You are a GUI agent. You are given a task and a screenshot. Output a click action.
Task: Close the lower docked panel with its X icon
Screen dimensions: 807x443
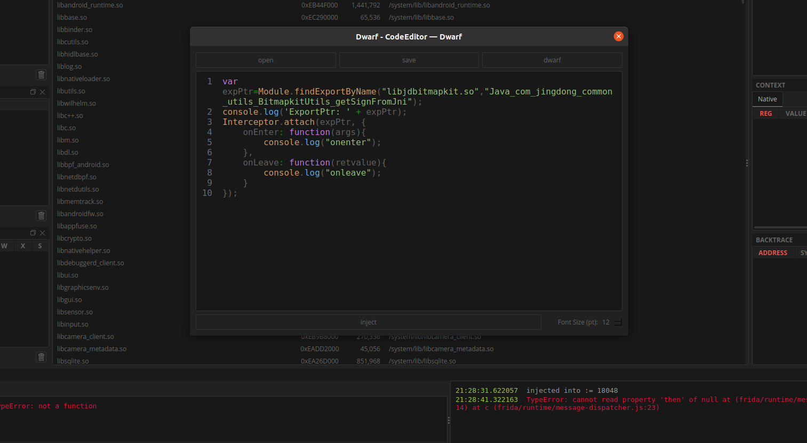click(x=42, y=233)
